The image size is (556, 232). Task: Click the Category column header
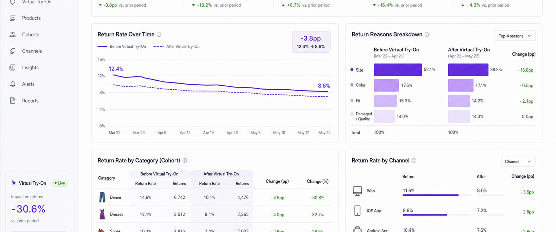coord(107,178)
